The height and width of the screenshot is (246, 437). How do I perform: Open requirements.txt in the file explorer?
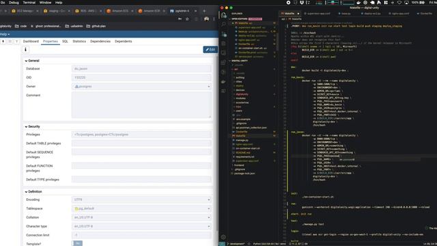point(244,156)
